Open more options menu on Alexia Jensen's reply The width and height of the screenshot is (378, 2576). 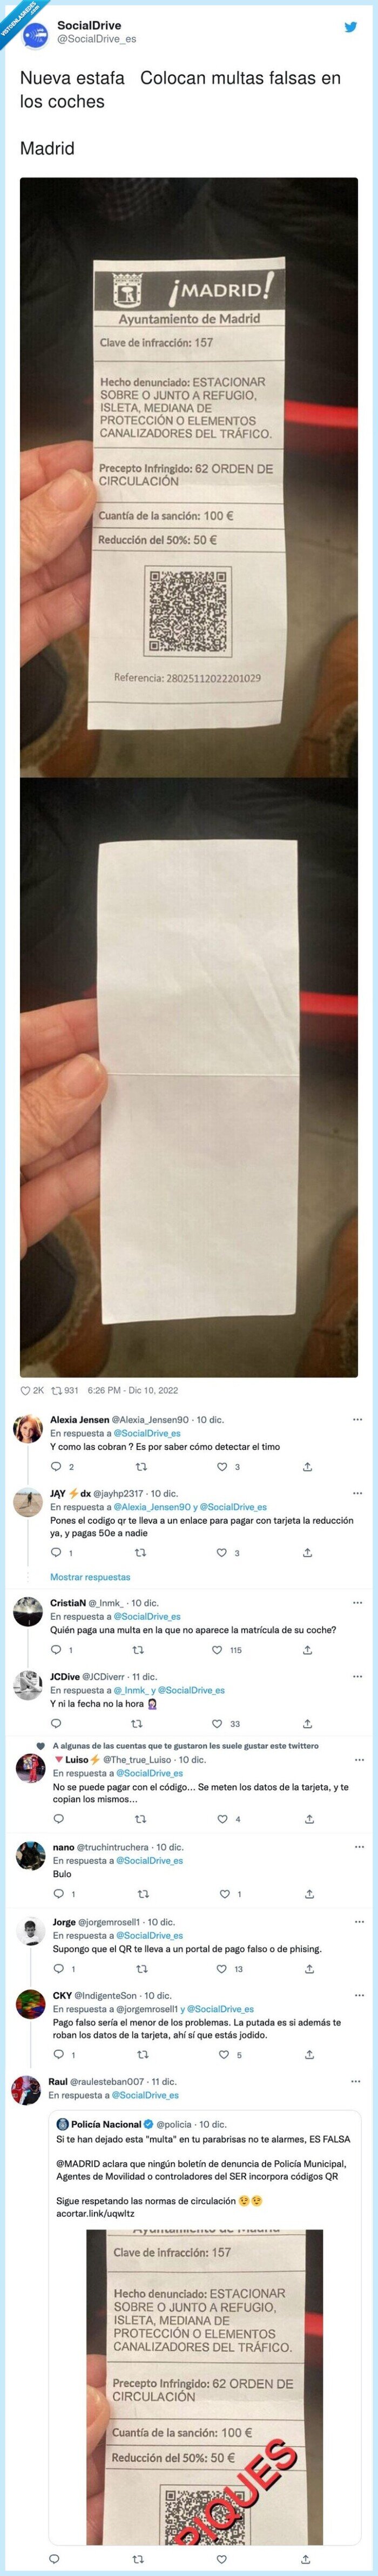[357, 1420]
